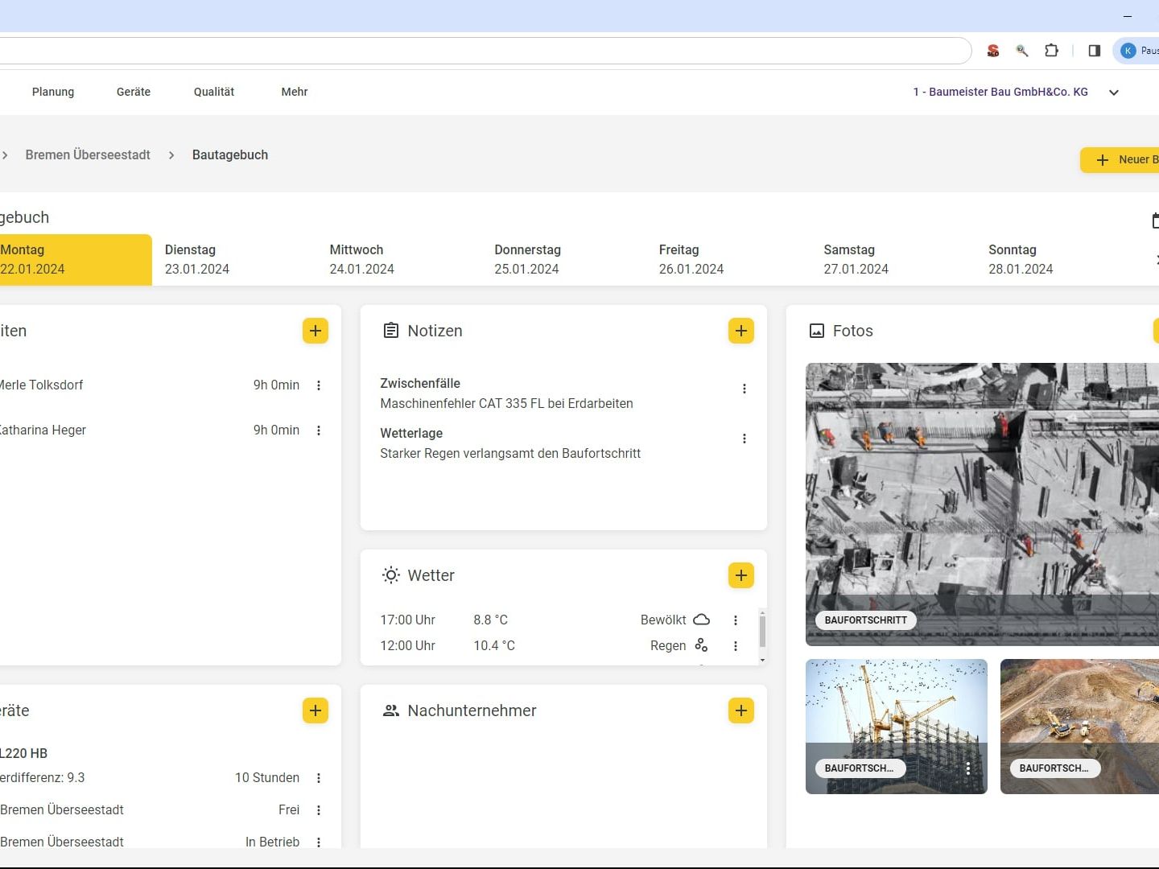Click the note text 'Maschinenfehler CAT 335 FL bei Erdarbeiten'

pos(507,404)
